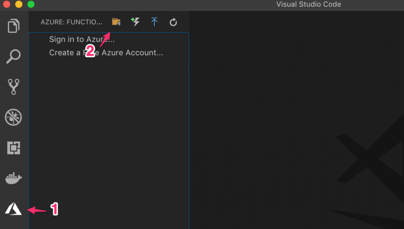Click the yellow minimize window button
404x229 pixels.
tap(19, 4)
